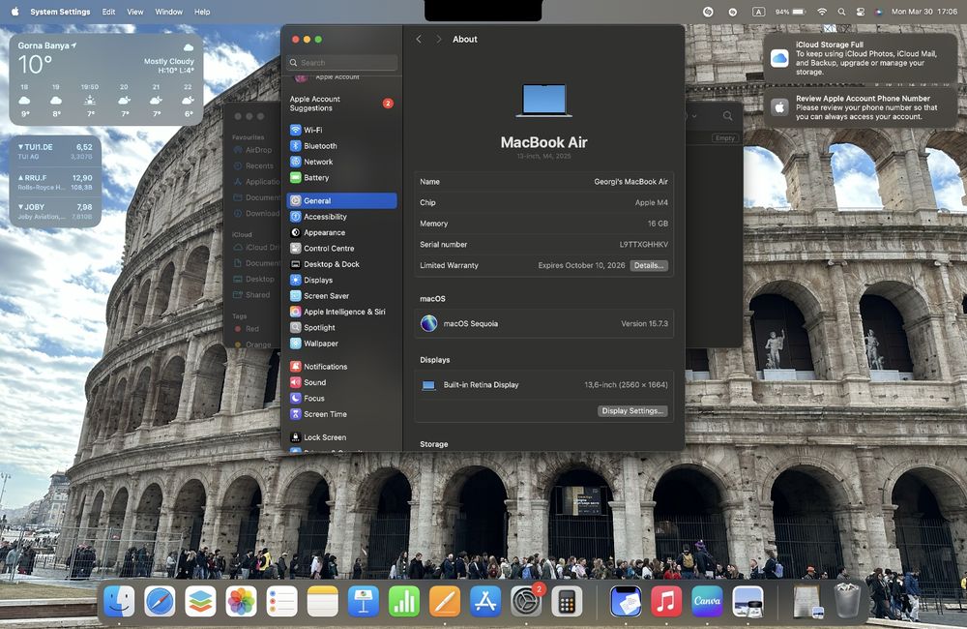The width and height of the screenshot is (967, 629).
Task: Select Network in the settings sidebar
Action: 341,162
